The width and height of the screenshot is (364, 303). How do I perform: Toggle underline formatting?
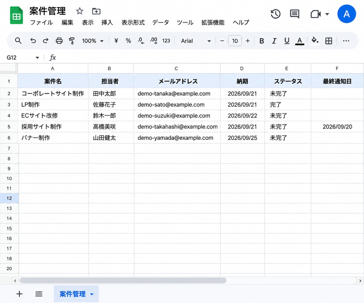pyautogui.click(x=287, y=41)
